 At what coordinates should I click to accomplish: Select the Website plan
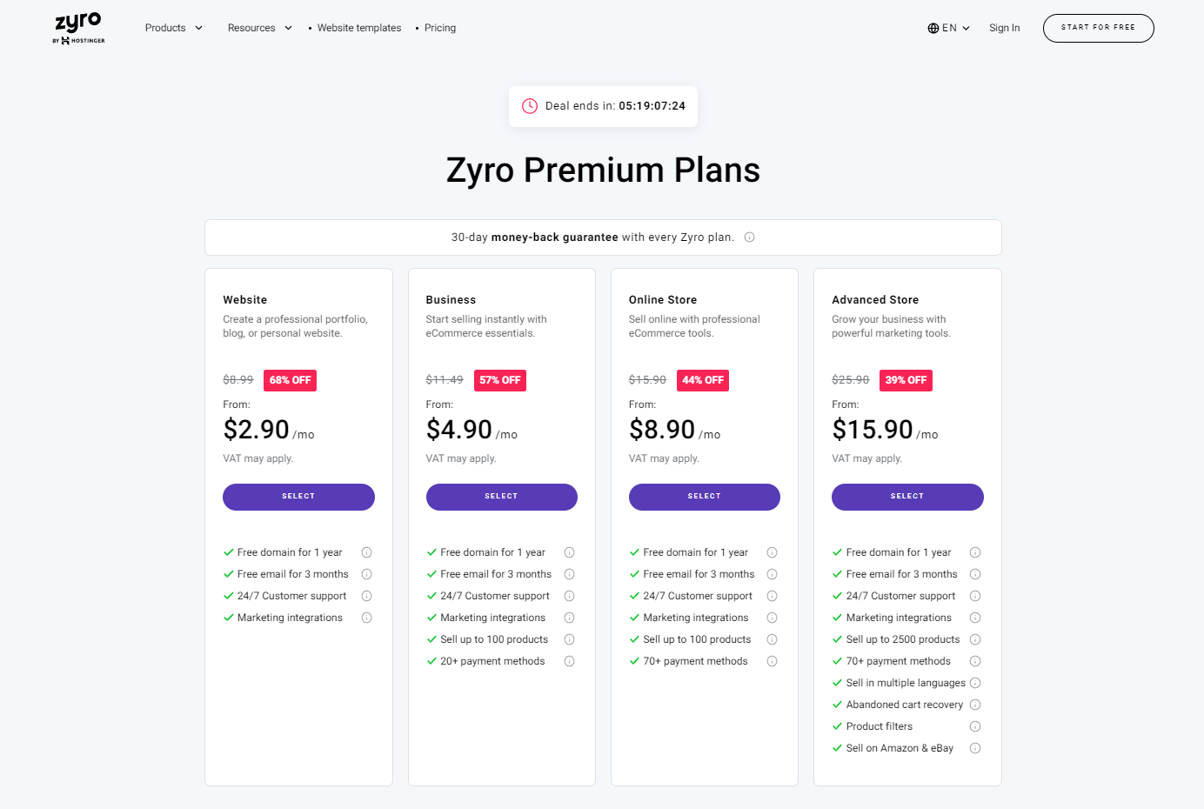(298, 497)
